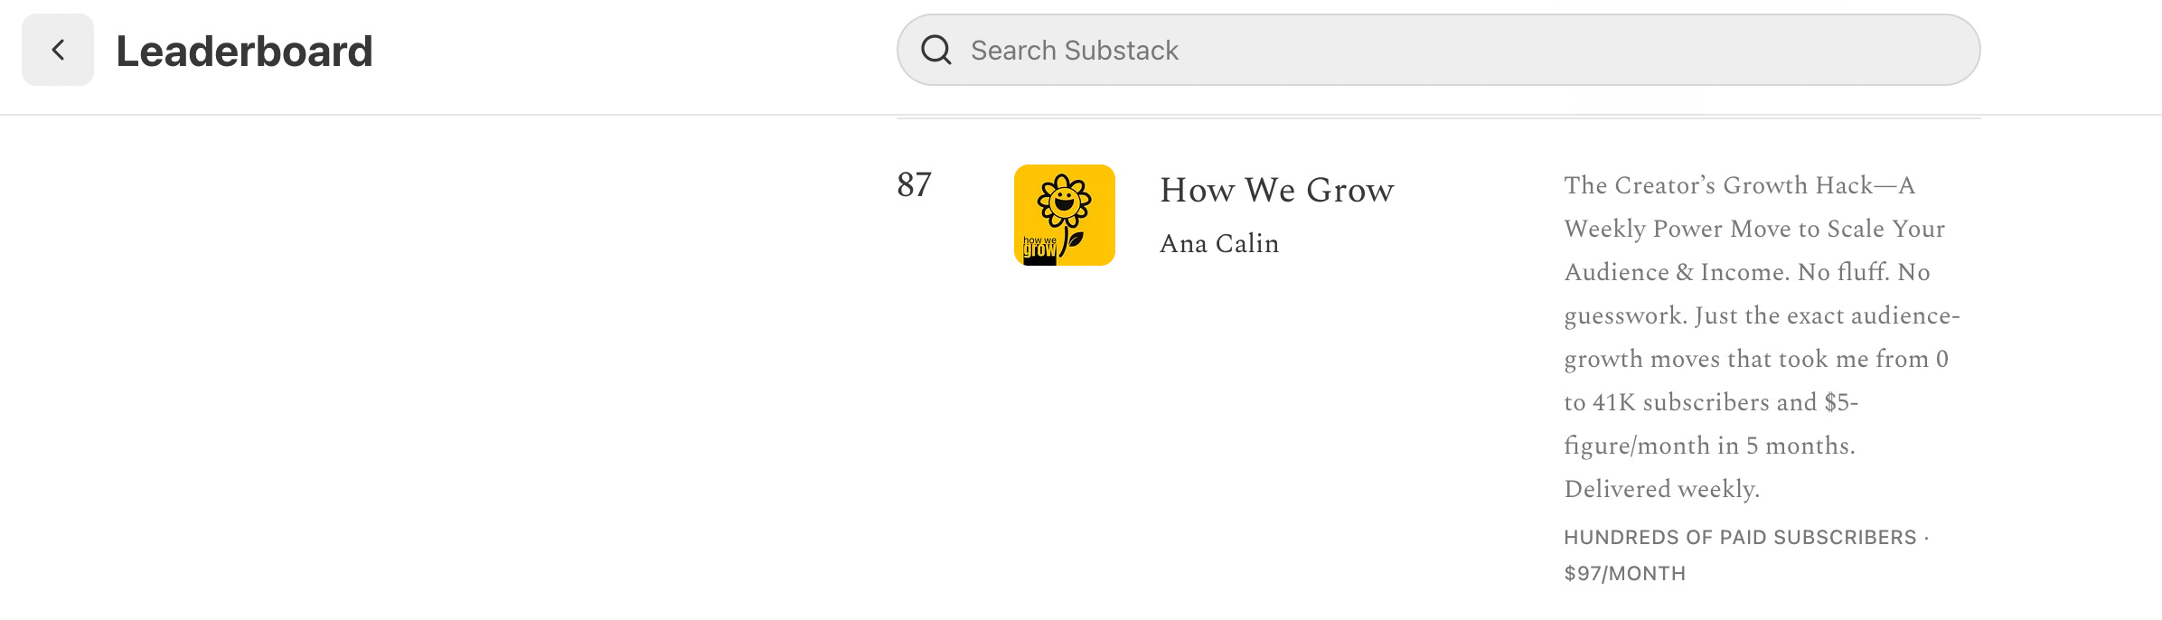This screenshot has height=620, width=2162.
Task: Select the Leaderboard heading text
Action: [246, 52]
